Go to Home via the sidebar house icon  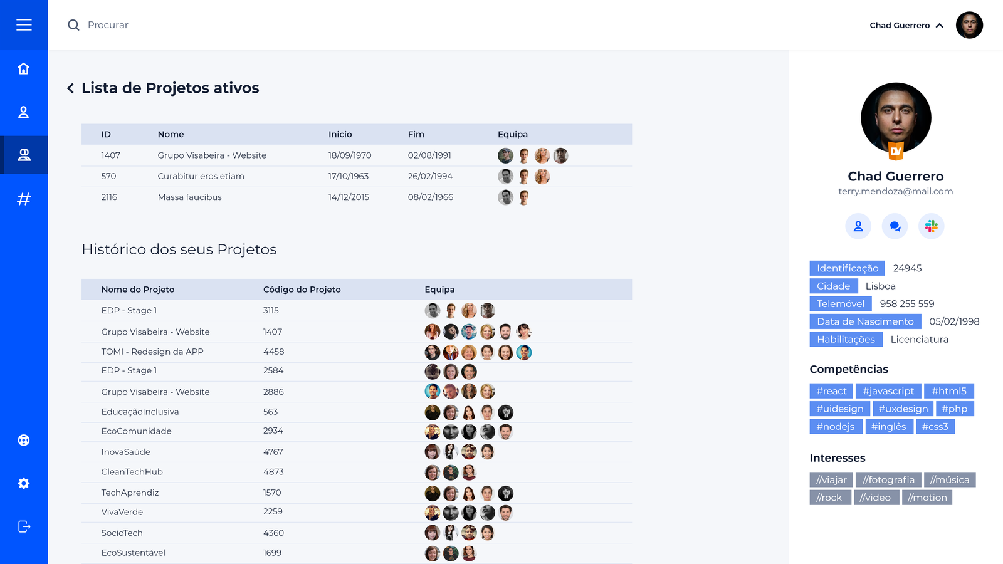pyautogui.click(x=24, y=68)
